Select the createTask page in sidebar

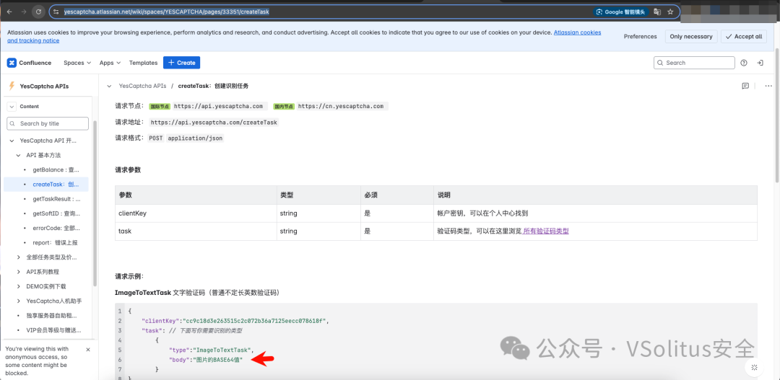(45, 185)
